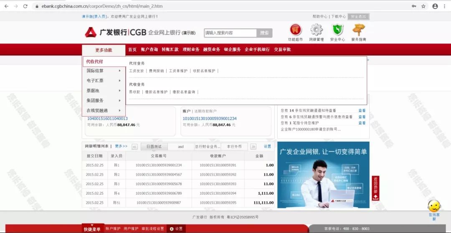Click 设置 link in detail list header

[x=268, y=146]
